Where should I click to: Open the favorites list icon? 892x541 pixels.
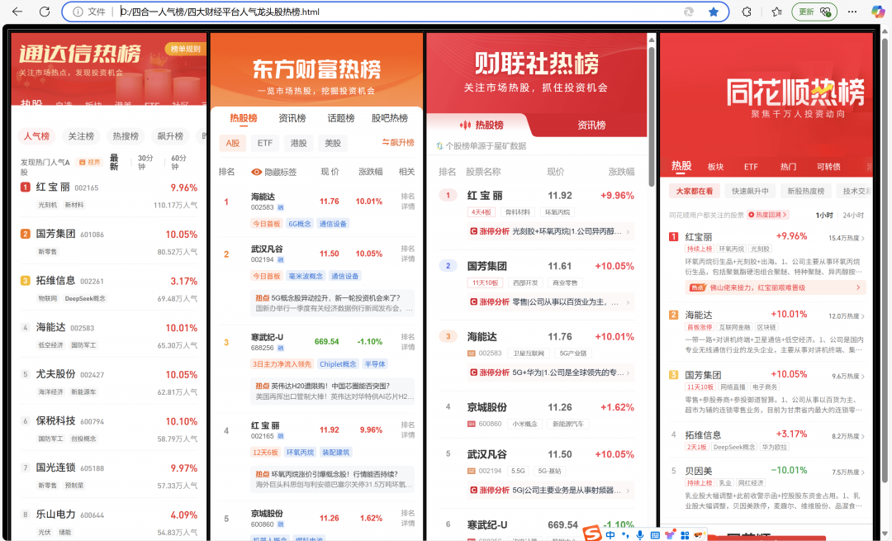pos(776,12)
